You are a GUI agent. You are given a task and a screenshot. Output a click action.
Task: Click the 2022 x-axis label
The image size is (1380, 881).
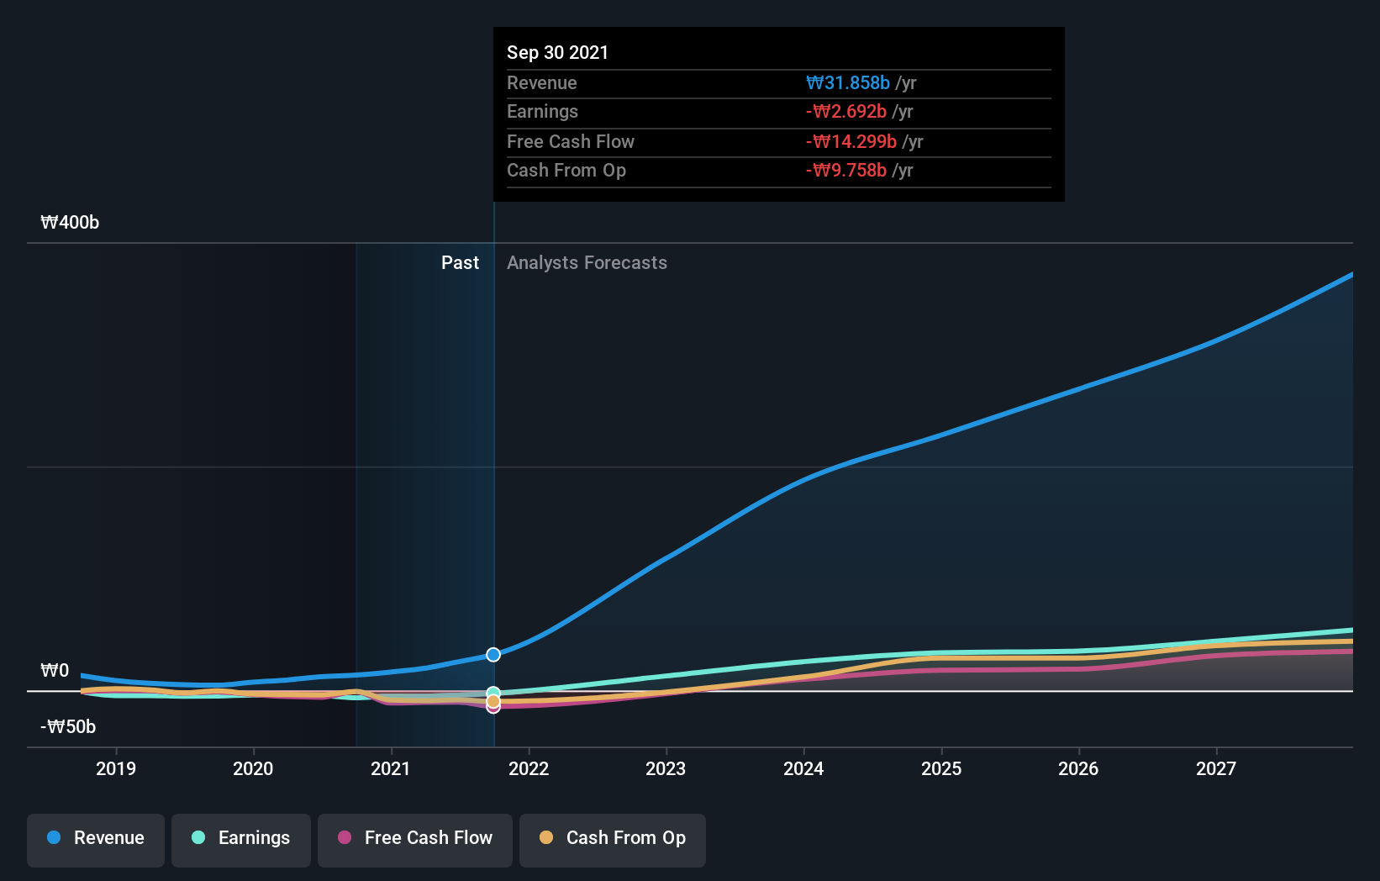529,768
